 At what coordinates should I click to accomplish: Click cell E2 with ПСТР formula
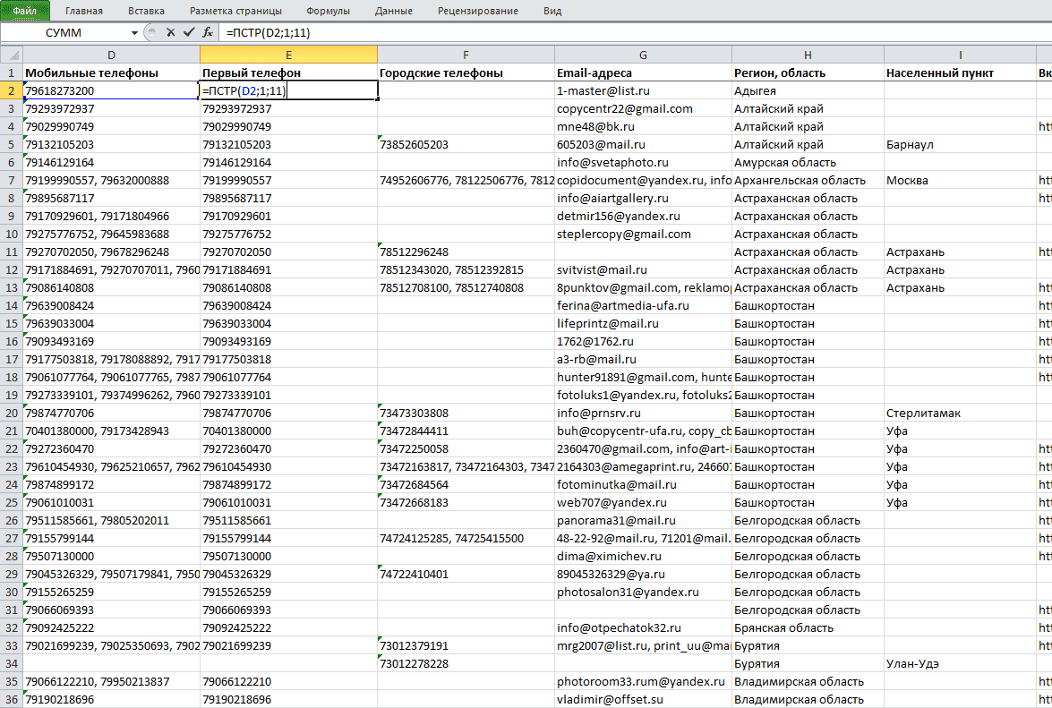(x=288, y=90)
